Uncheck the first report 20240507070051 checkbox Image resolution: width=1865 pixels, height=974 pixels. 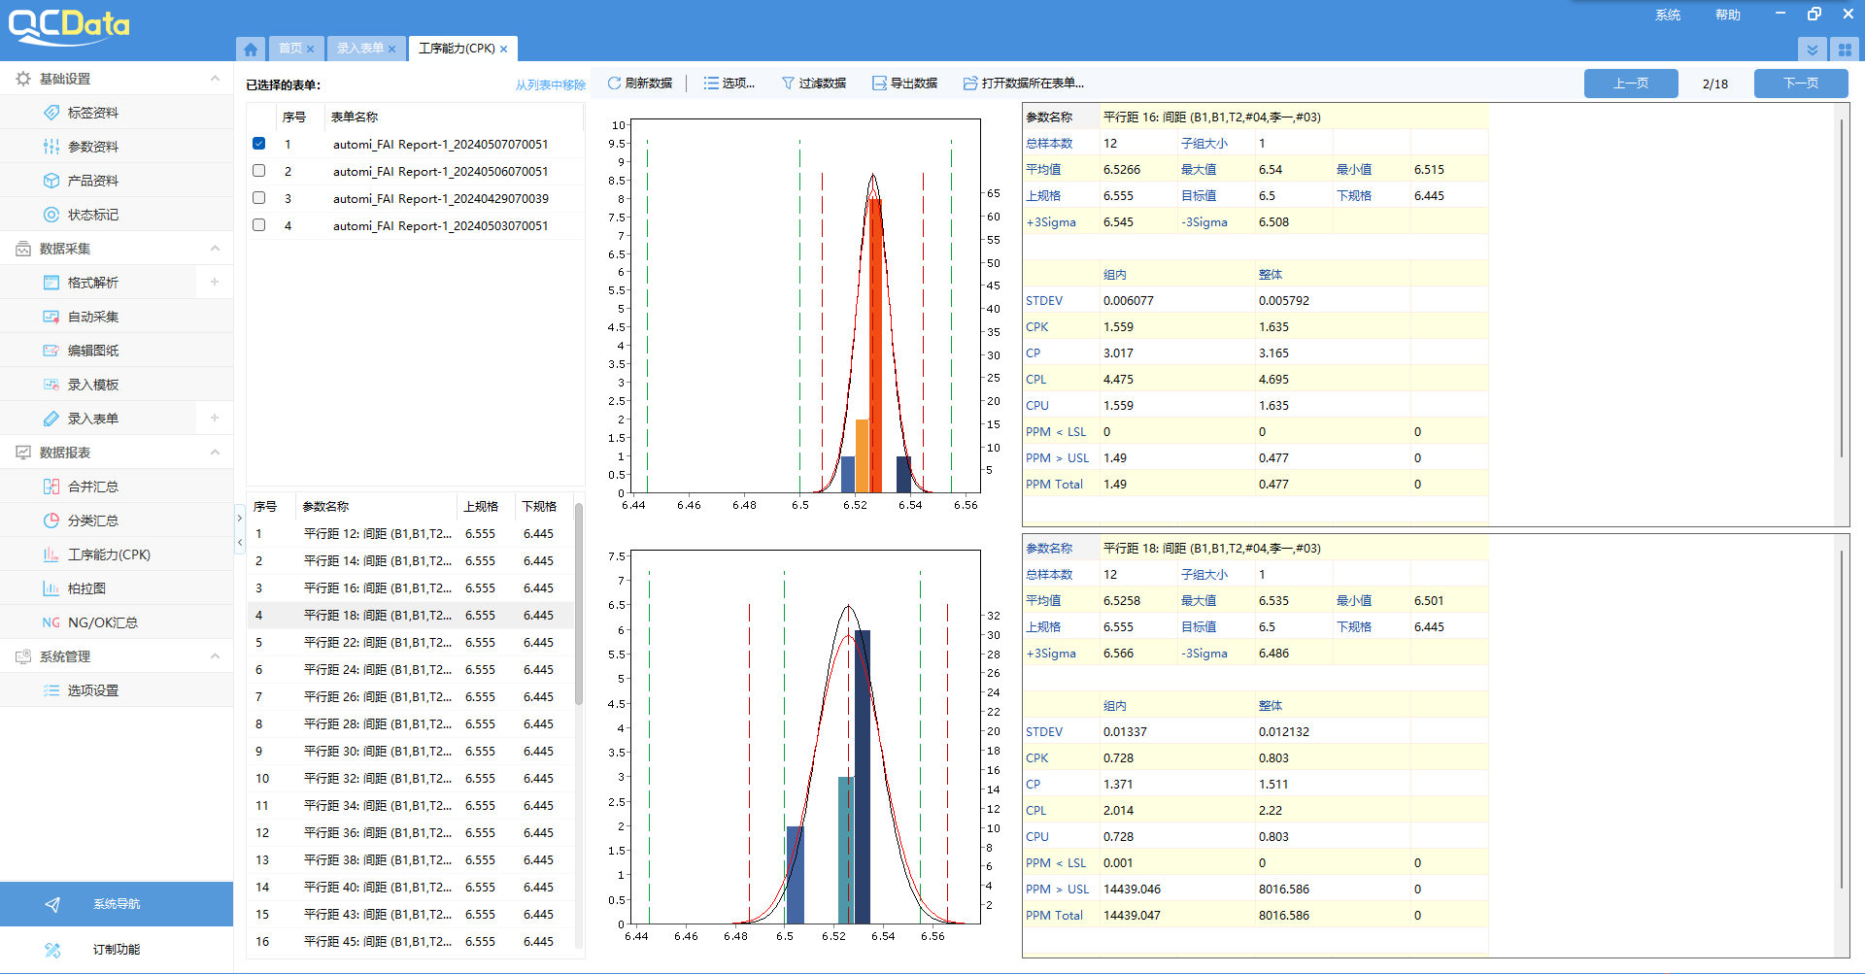[258, 144]
